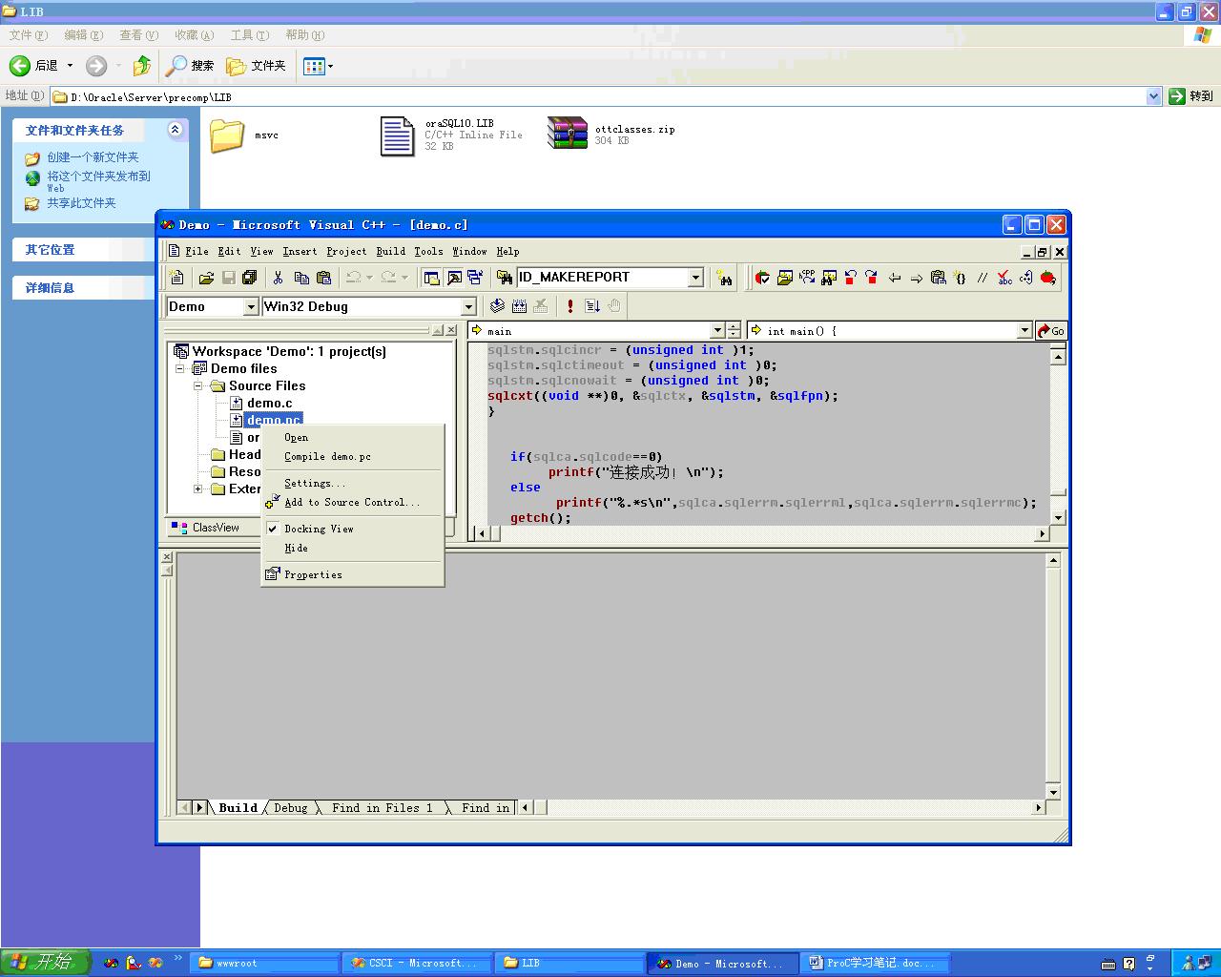Switch to the Debug output tab

[x=290, y=808]
